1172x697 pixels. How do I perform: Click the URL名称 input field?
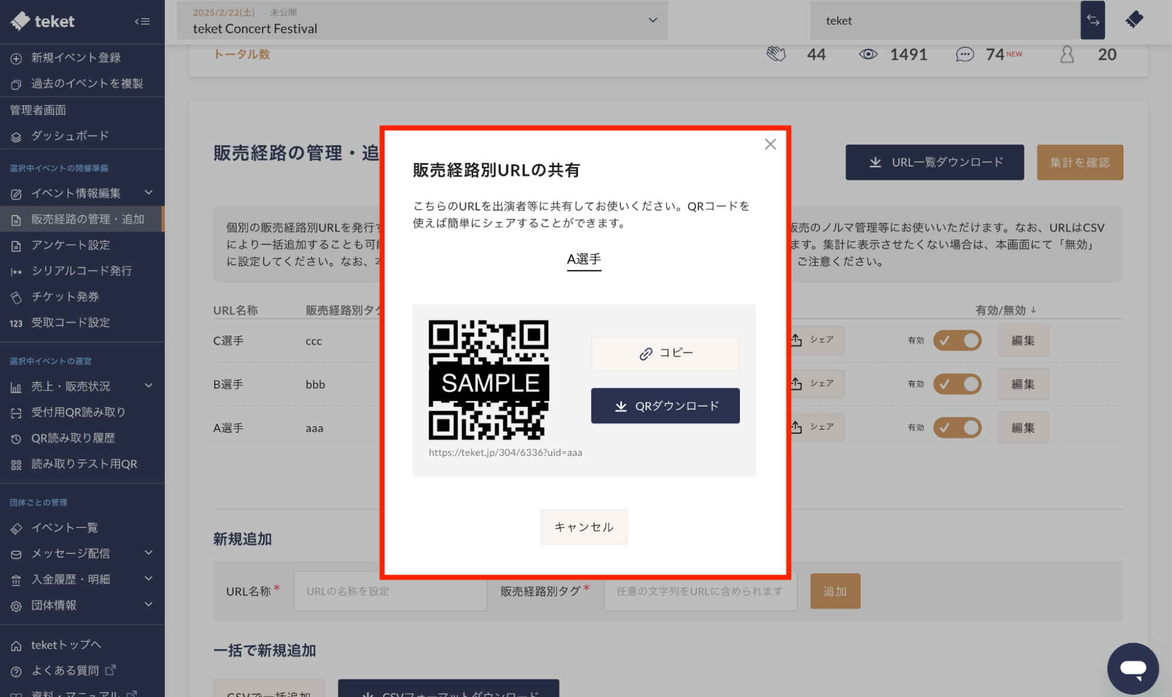coord(390,591)
